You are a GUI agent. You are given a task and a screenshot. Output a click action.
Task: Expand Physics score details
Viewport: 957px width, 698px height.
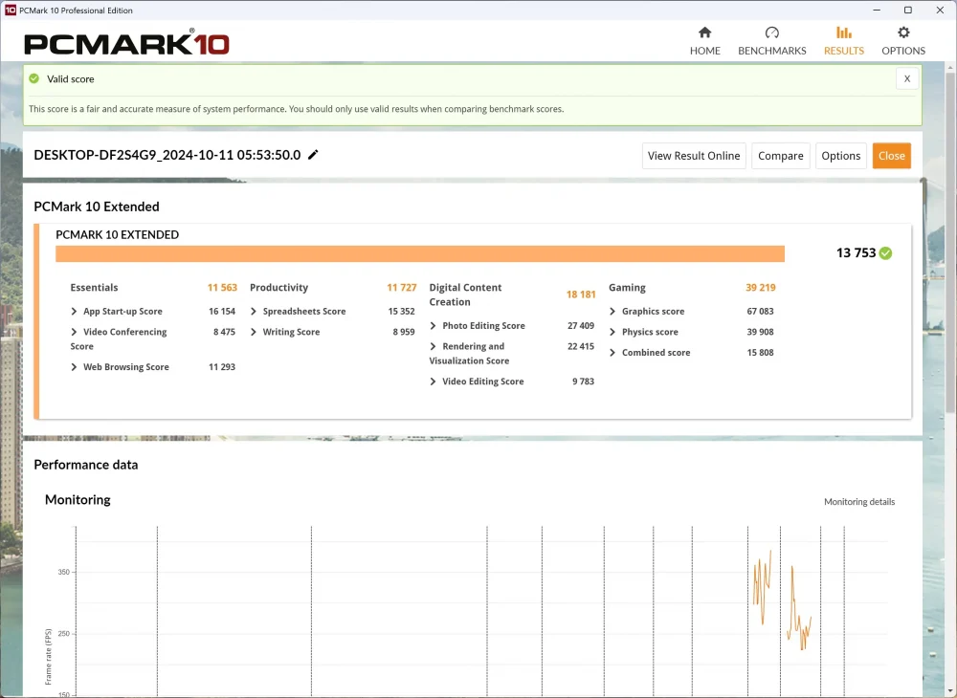tap(612, 332)
